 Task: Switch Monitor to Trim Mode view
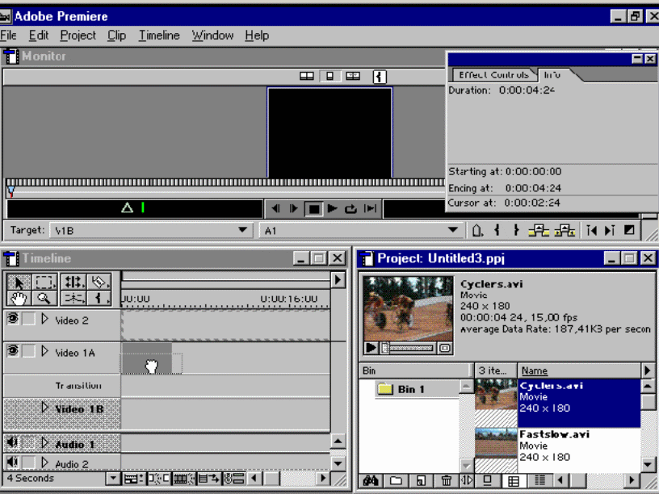353,76
